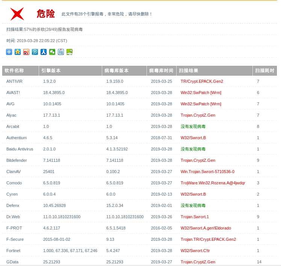Image resolution: width=281 pixels, height=266 pixels.
Task: Select the ANTIVIR software name
Action: (14, 81)
